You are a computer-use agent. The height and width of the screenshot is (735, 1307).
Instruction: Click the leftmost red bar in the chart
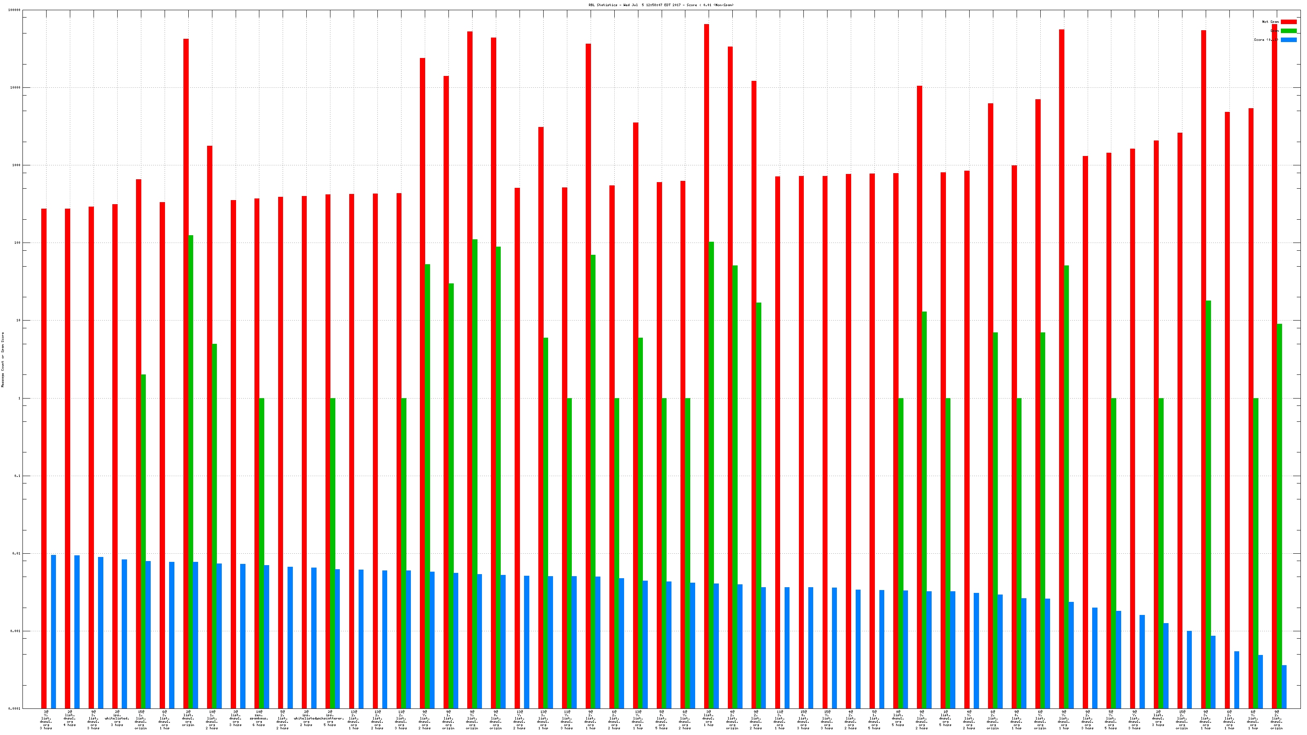pos(44,457)
